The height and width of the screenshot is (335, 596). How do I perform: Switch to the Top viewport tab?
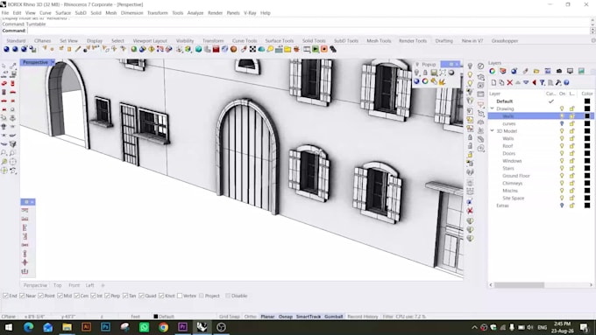coord(57,285)
